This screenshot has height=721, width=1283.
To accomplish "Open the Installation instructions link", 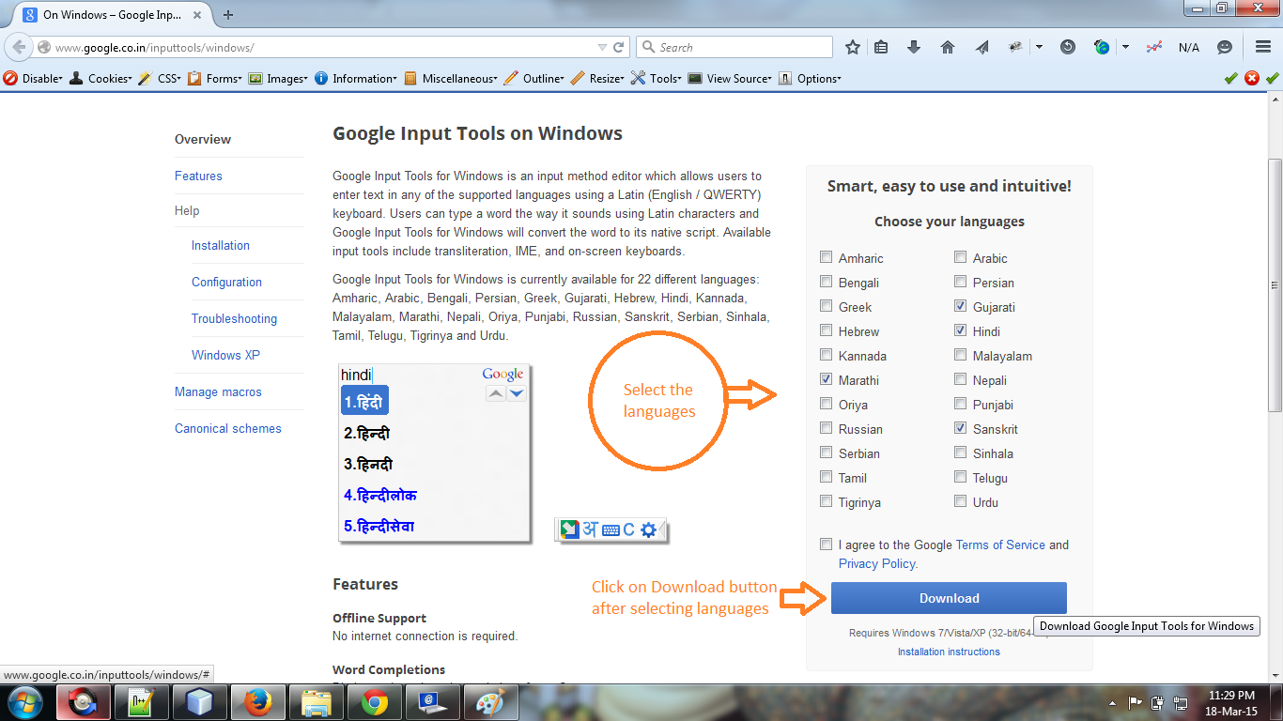I will coord(949,652).
